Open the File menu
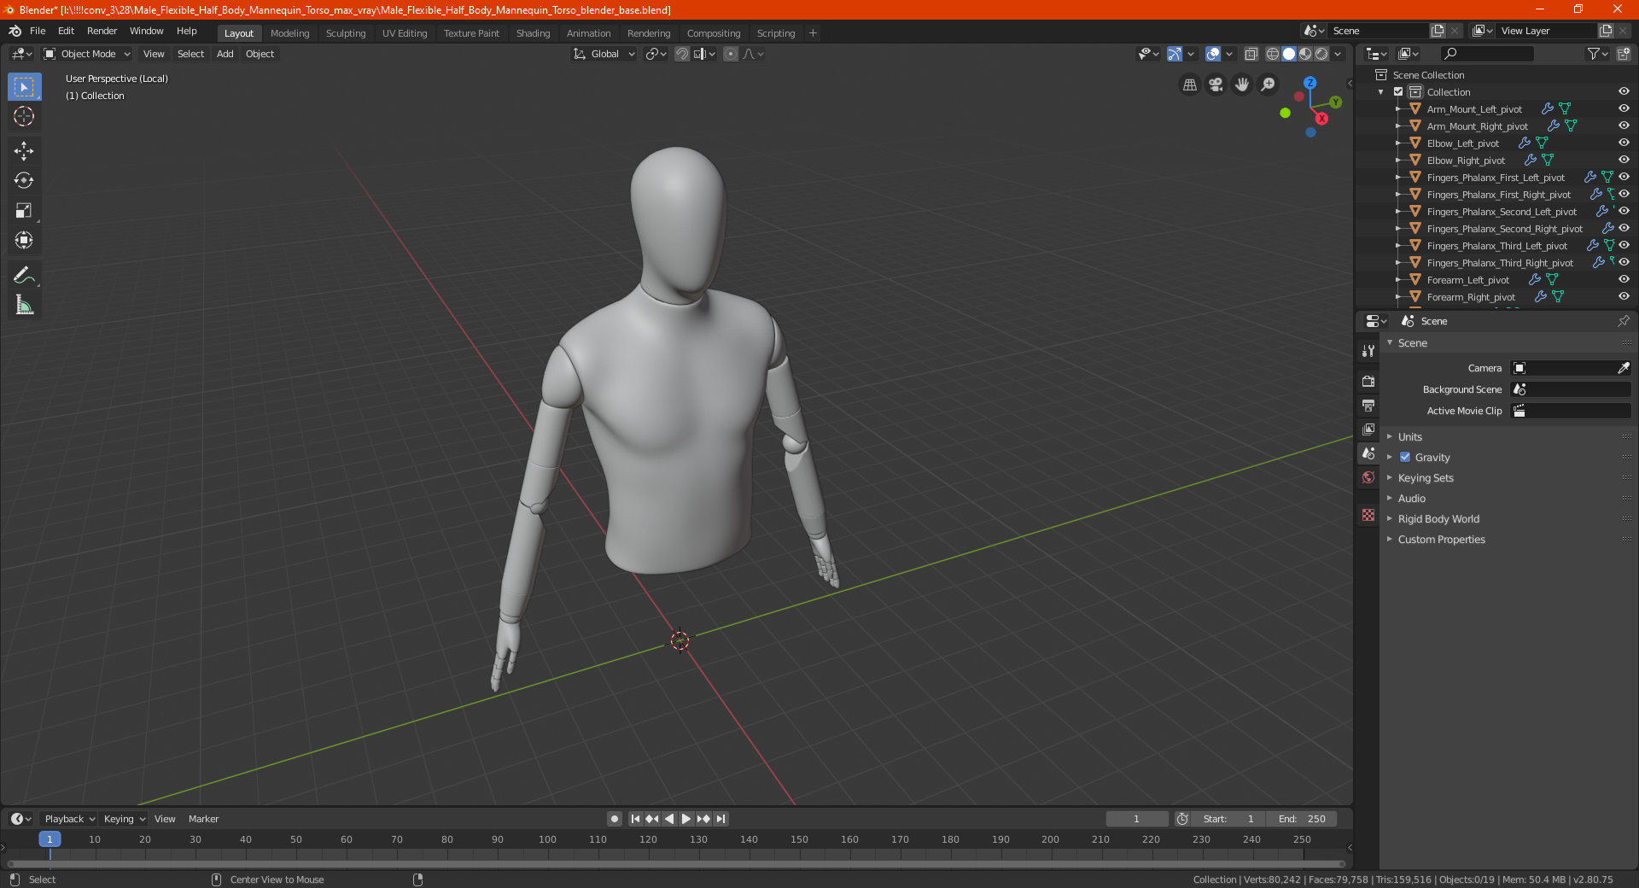Screen dimensions: 1639x888 point(38,31)
